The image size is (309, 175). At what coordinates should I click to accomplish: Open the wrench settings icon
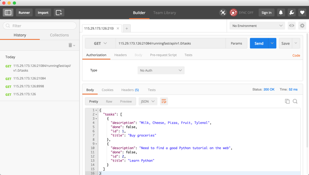point(292,13)
